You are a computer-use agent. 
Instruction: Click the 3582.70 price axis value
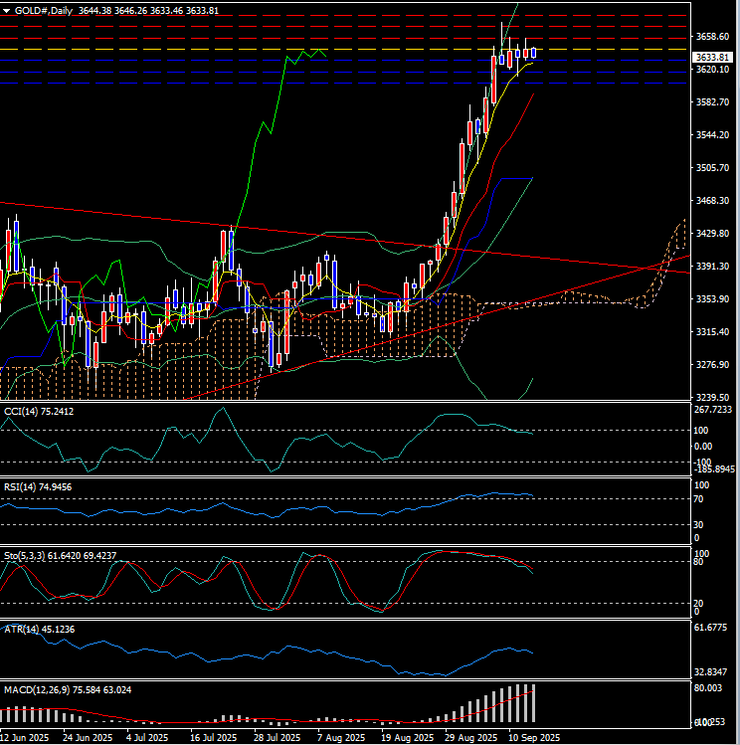click(712, 102)
